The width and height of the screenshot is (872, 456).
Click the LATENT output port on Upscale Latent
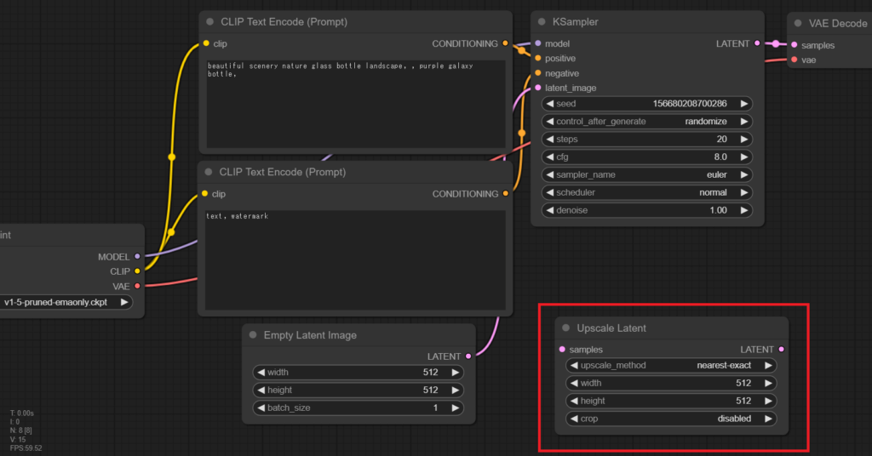tap(782, 349)
